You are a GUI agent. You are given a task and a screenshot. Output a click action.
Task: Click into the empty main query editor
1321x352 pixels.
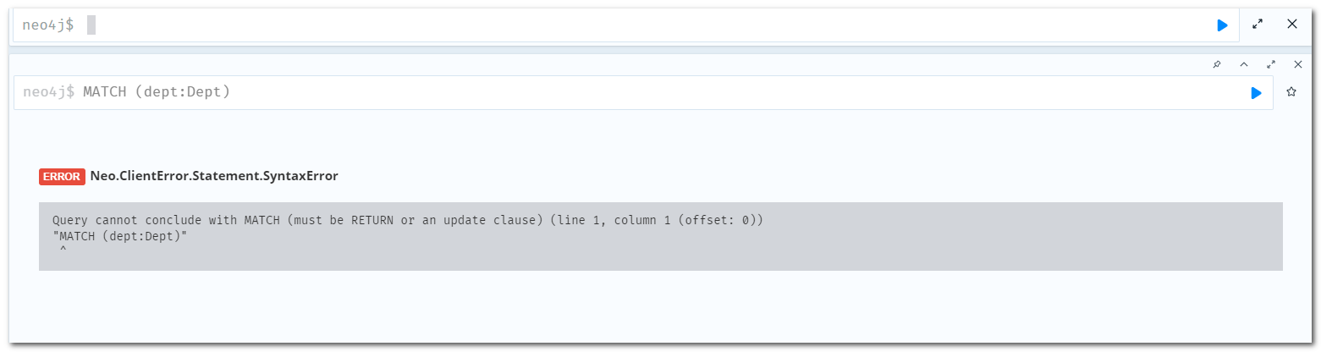592,25
